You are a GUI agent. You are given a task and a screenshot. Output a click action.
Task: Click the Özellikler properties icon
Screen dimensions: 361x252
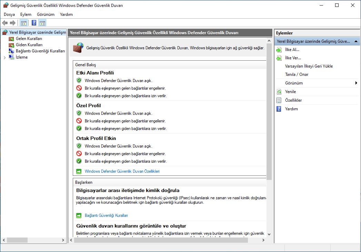pyautogui.click(x=279, y=100)
